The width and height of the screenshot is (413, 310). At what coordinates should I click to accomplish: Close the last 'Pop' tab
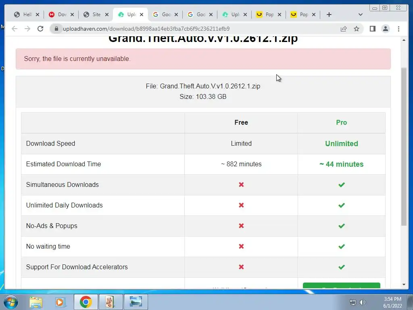point(314,15)
